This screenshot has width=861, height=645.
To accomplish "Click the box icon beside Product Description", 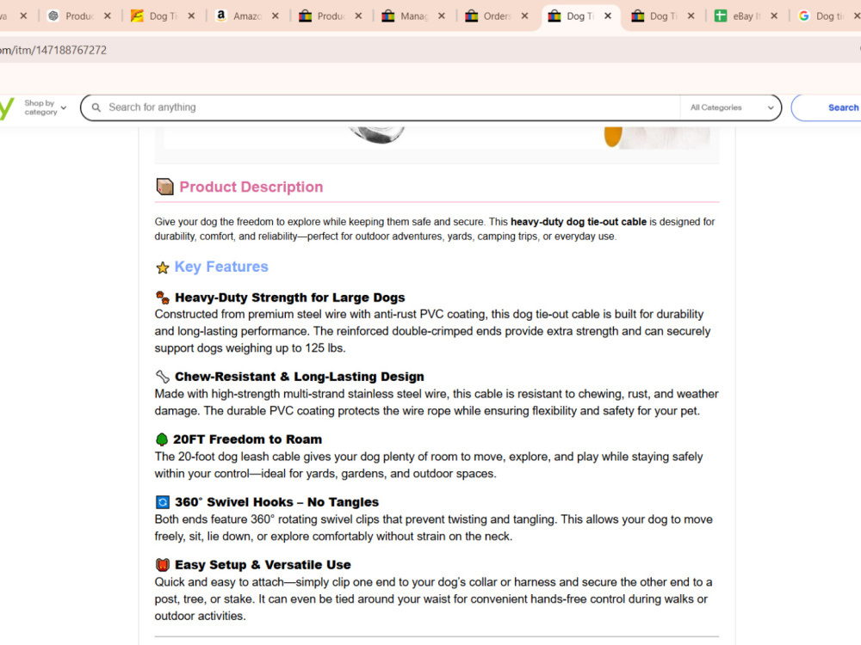I will point(164,187).
